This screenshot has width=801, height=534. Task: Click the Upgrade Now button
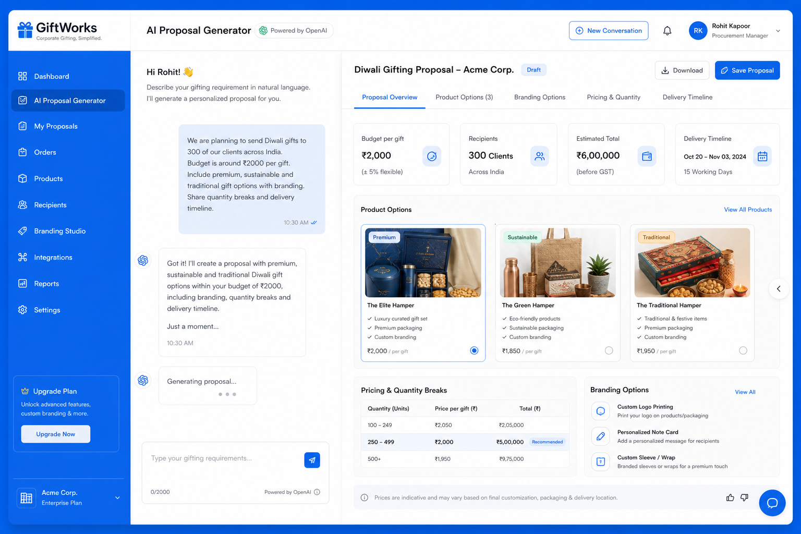56,434
